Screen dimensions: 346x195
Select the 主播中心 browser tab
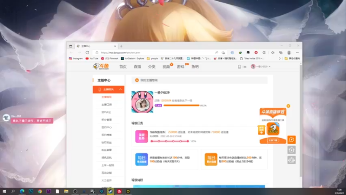pos(96,46)
